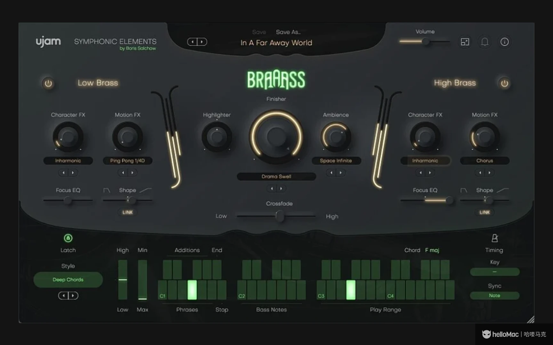Select previous preset arrow near title

click(192, 42)
